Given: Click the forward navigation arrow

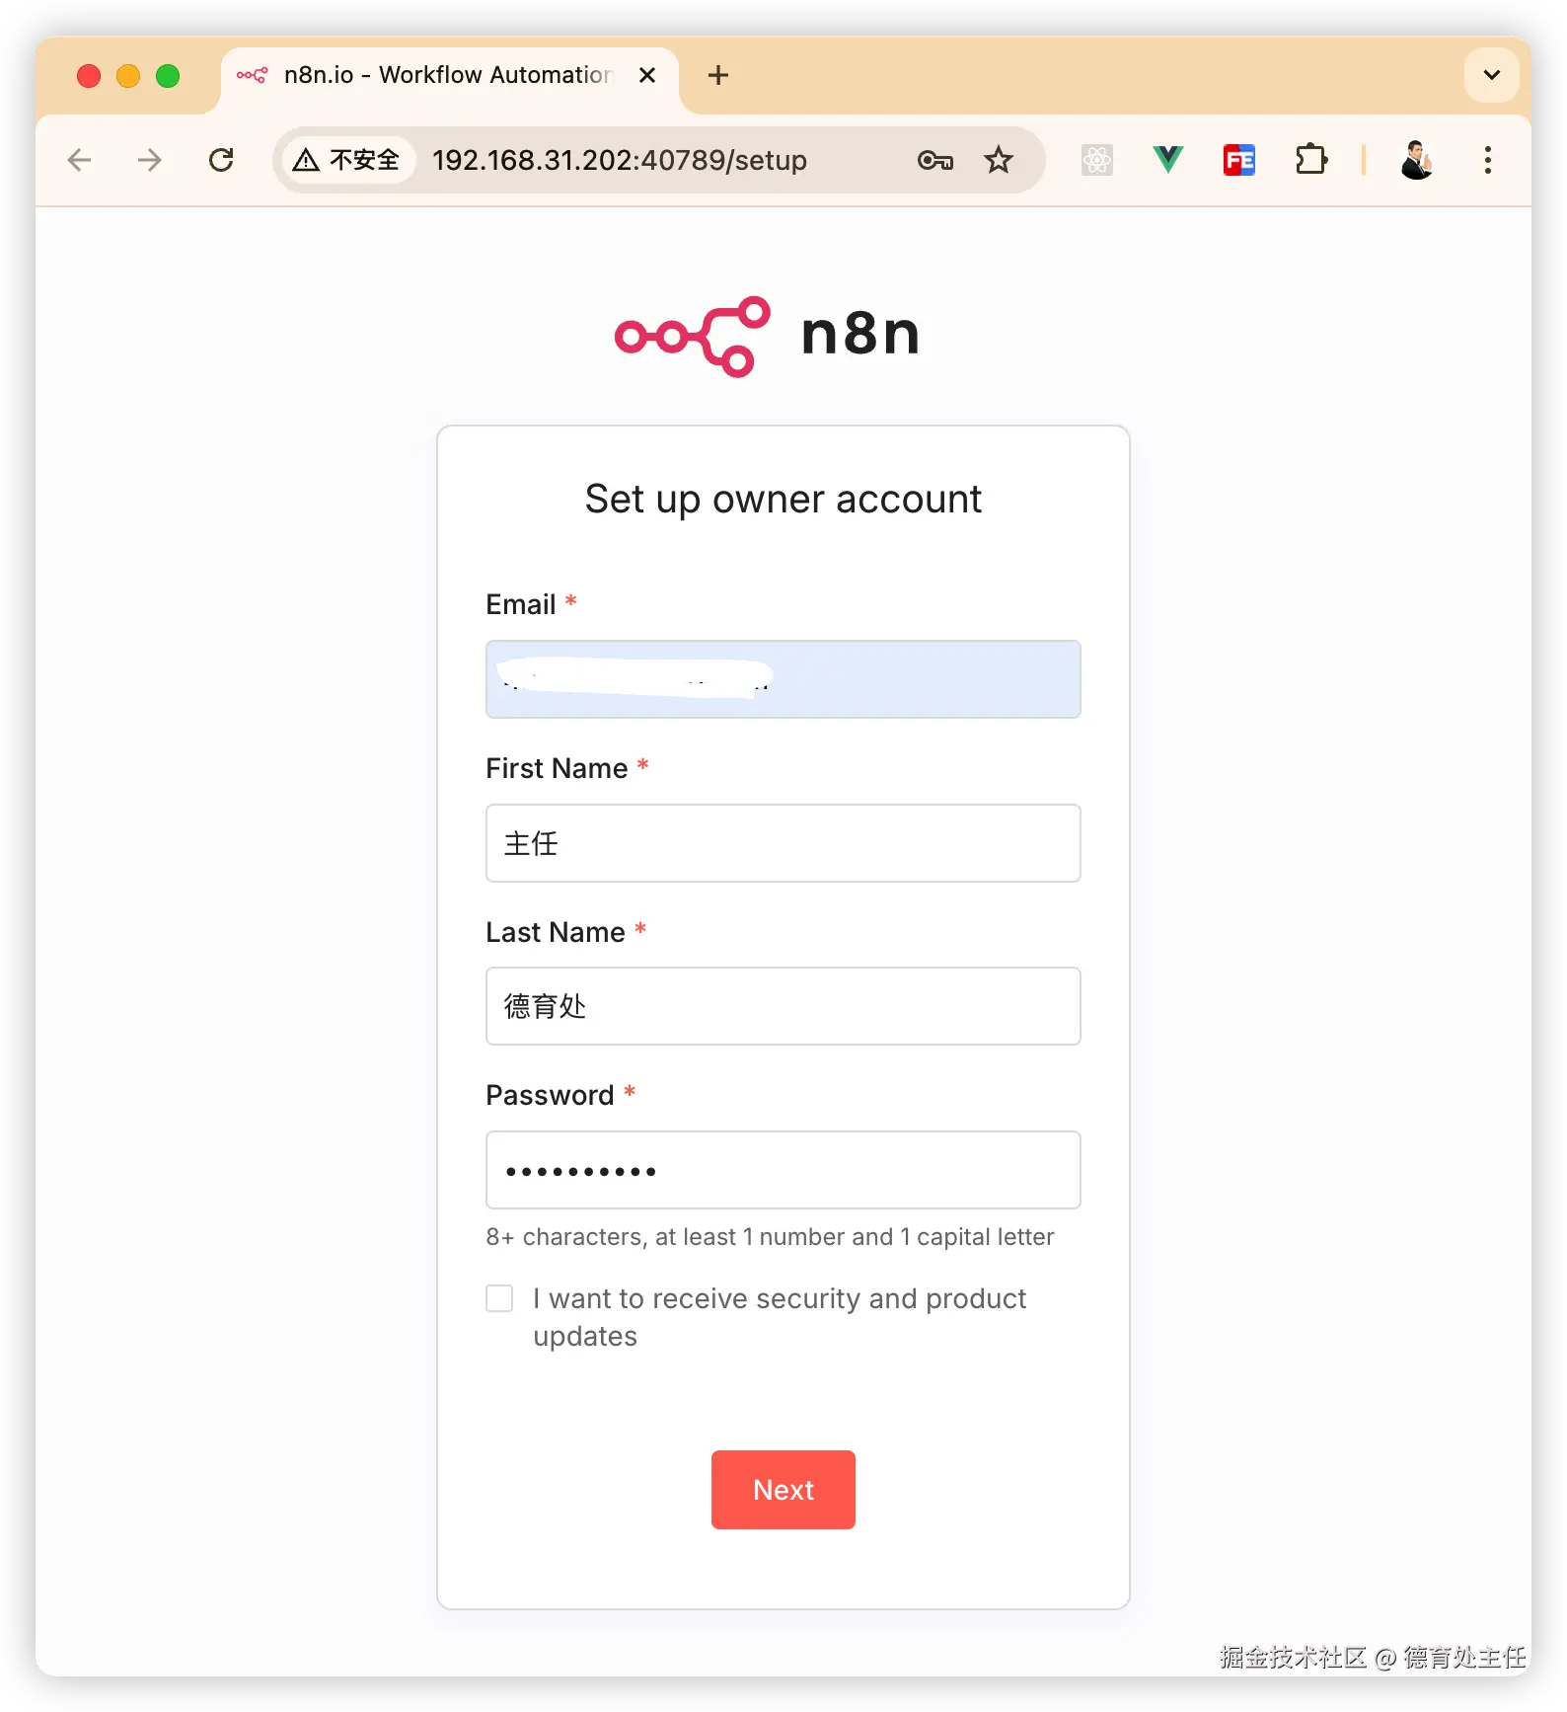Looking at the screenshot, I should [150, 160].
